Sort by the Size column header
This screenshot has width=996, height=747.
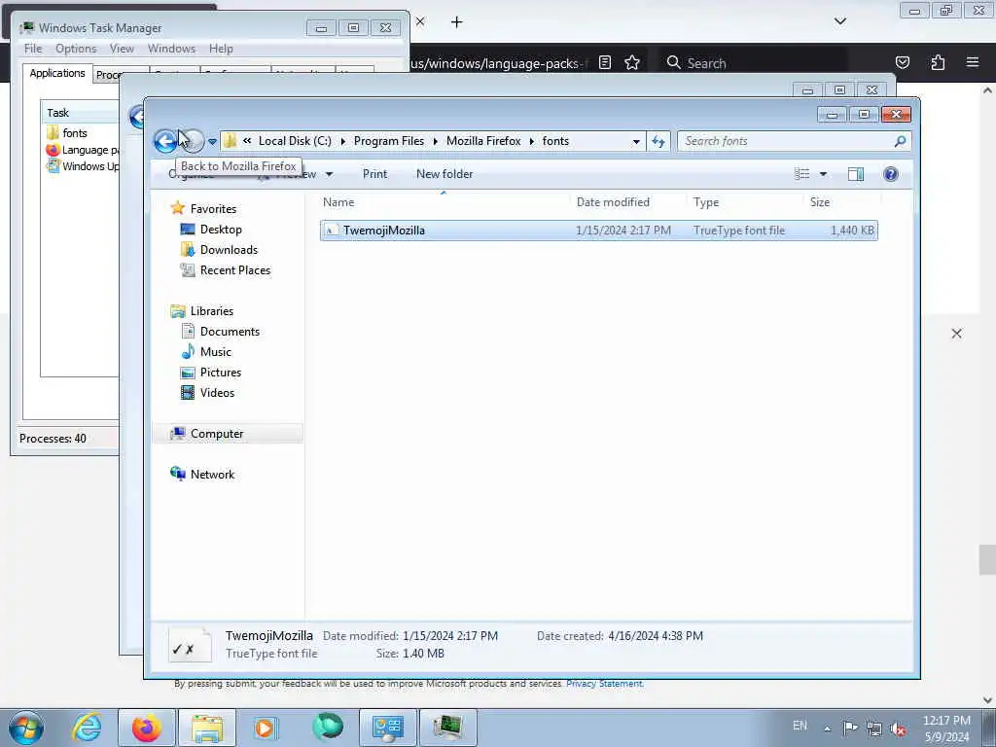(x=819, y=202)
